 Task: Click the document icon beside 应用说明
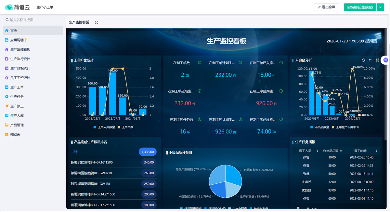point(7,40)
